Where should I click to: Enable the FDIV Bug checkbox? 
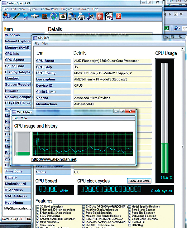click(x=129, y=225)
